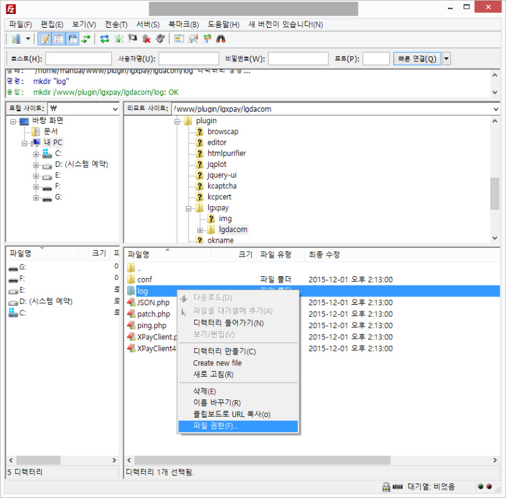The width and height of the screenshot is (506, 498).
Task: Click the encryption lock status icon
Action: click(x=386, y=487)
